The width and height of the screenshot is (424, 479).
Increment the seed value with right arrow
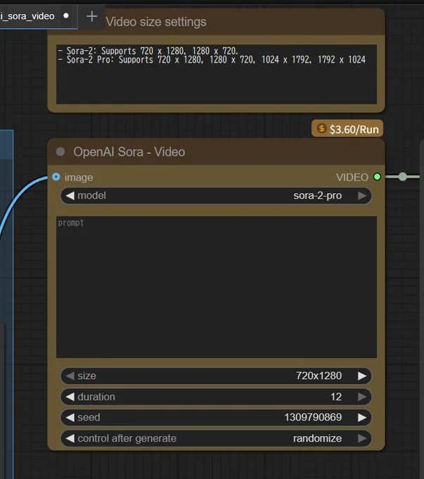point(362,417)
